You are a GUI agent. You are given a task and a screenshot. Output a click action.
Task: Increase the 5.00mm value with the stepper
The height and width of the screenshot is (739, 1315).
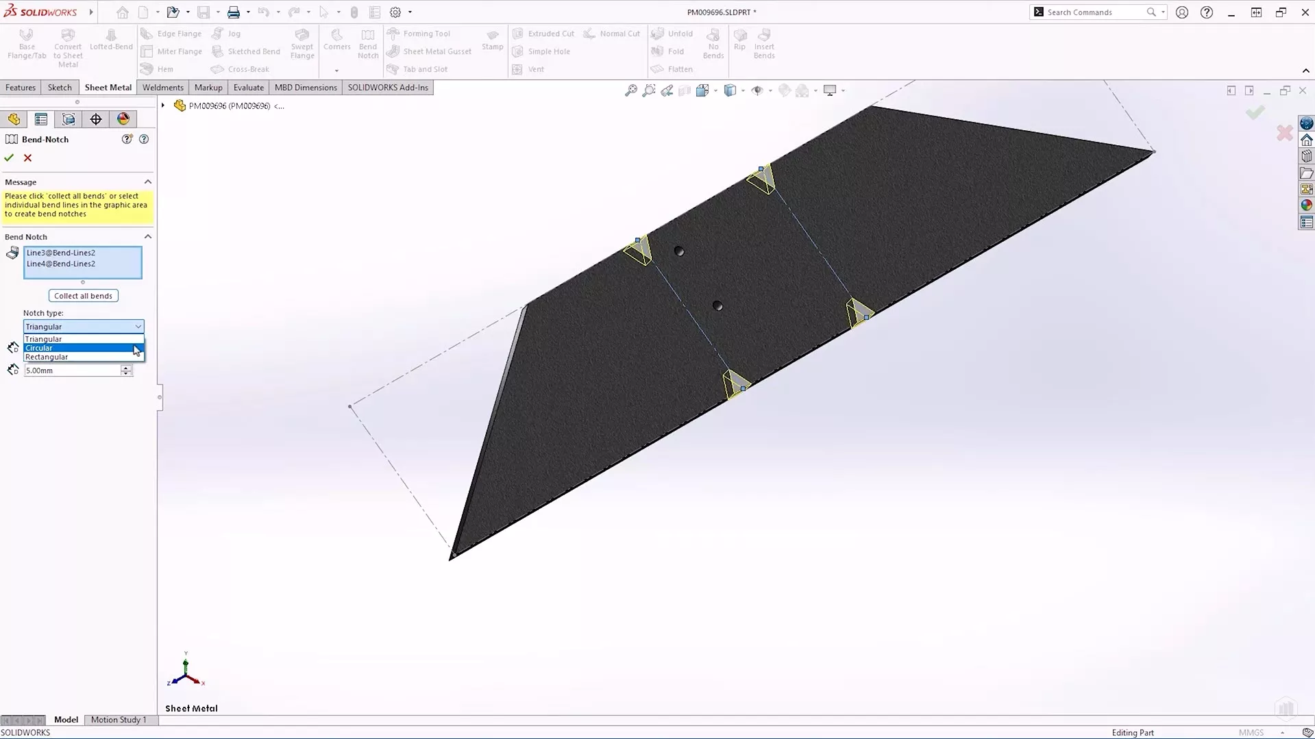126,367
